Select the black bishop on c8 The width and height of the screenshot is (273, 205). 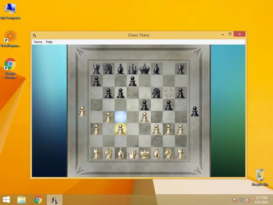point(121,69)
